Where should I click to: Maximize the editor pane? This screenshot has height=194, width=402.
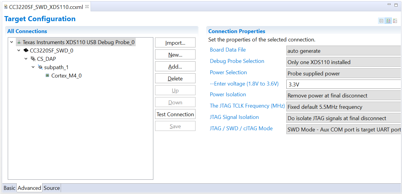pyautogui.click(x=396, y=5)
